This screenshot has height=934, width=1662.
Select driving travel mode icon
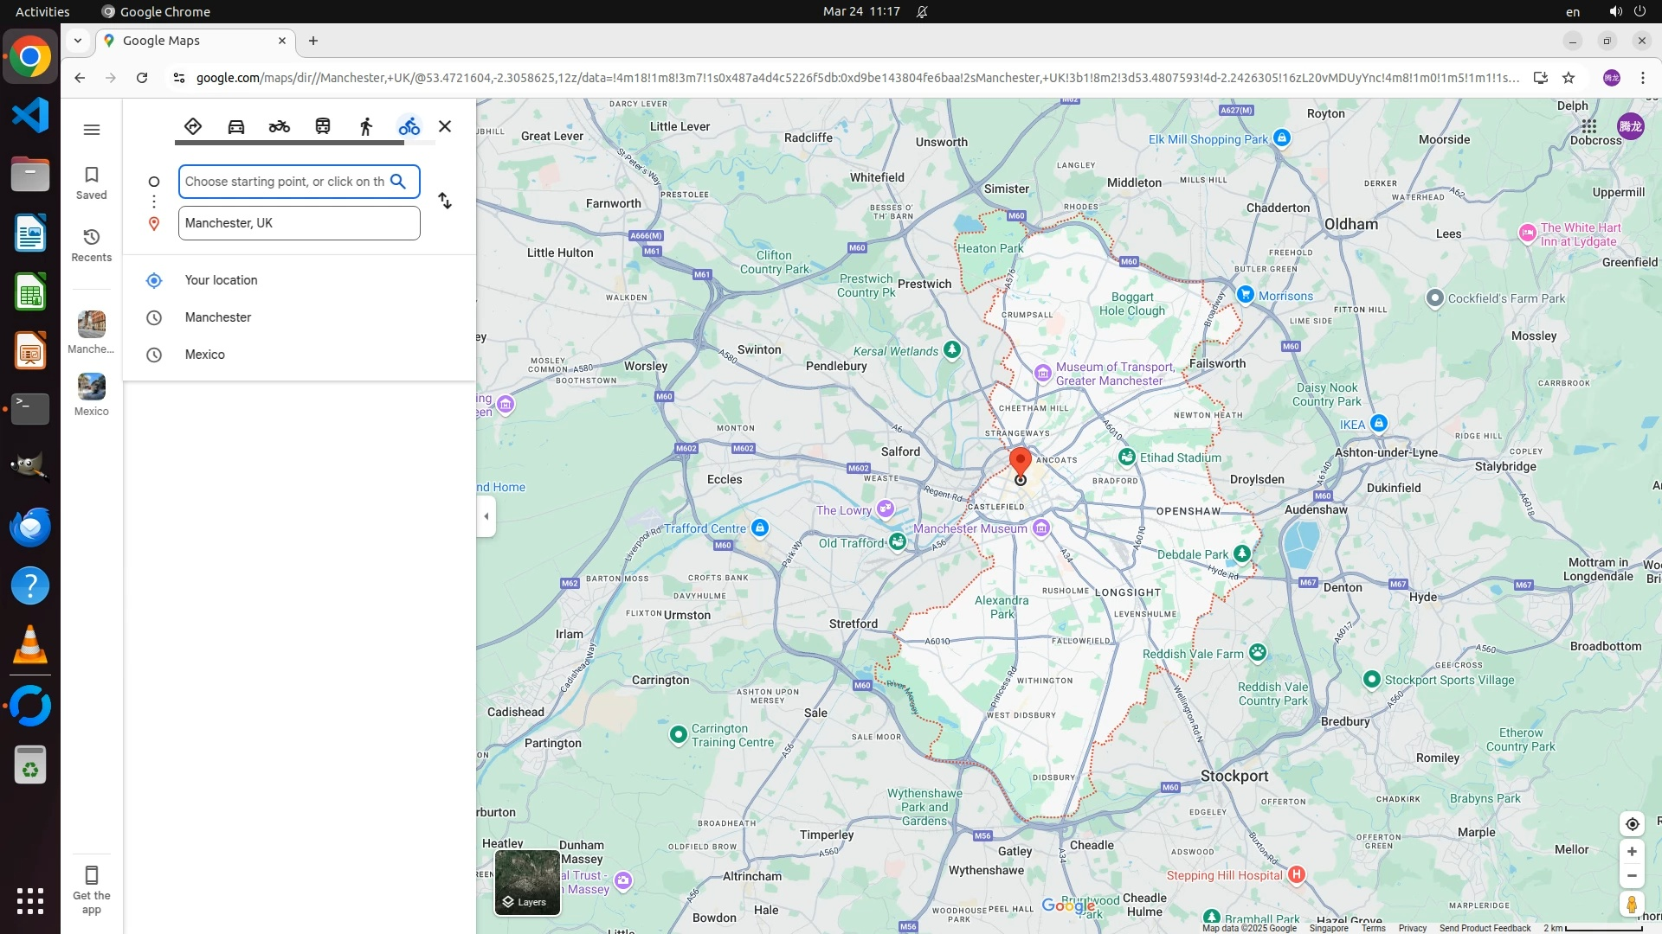click(x=236, y=126)
